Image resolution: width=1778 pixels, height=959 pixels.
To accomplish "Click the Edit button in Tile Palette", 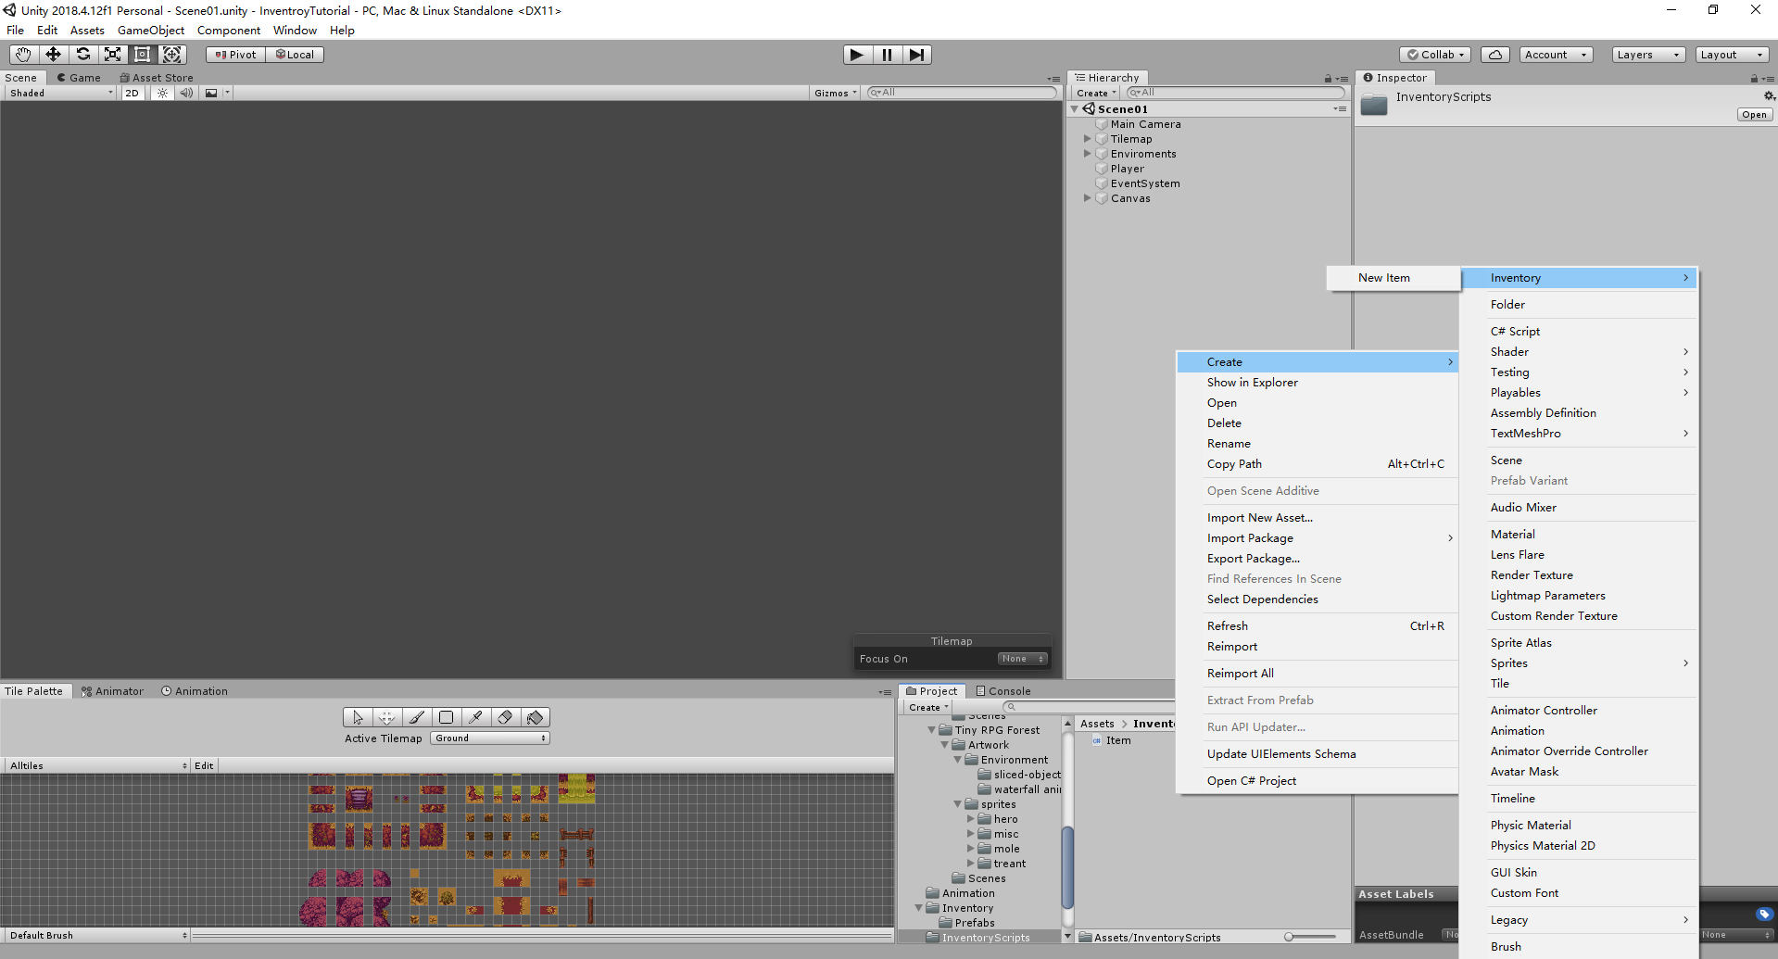I will [x=203, y=764].
